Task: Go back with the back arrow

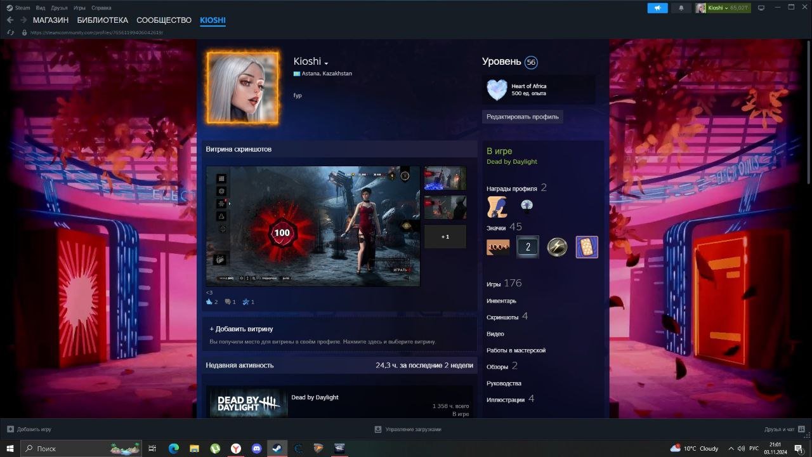Action: coord(10,20)
